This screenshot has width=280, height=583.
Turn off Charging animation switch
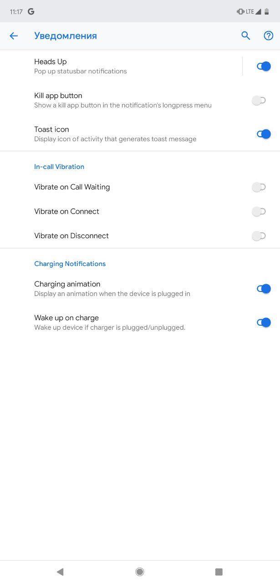pos(264,289)
